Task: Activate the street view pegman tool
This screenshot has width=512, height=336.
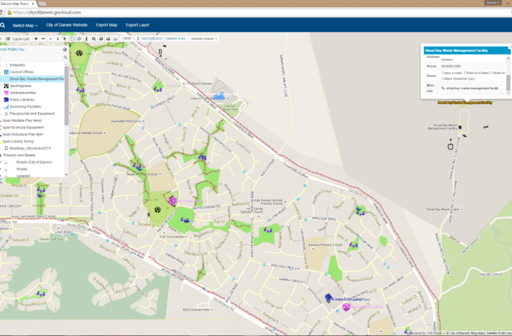Action: click(86, 39)
